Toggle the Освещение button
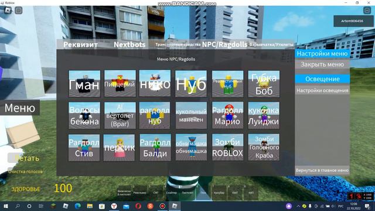375x211 pixels. point(322,79)
